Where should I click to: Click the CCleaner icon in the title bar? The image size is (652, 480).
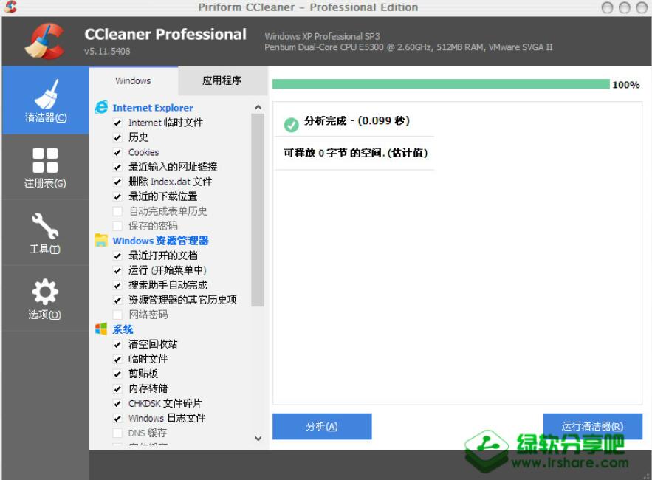(10, 6)
